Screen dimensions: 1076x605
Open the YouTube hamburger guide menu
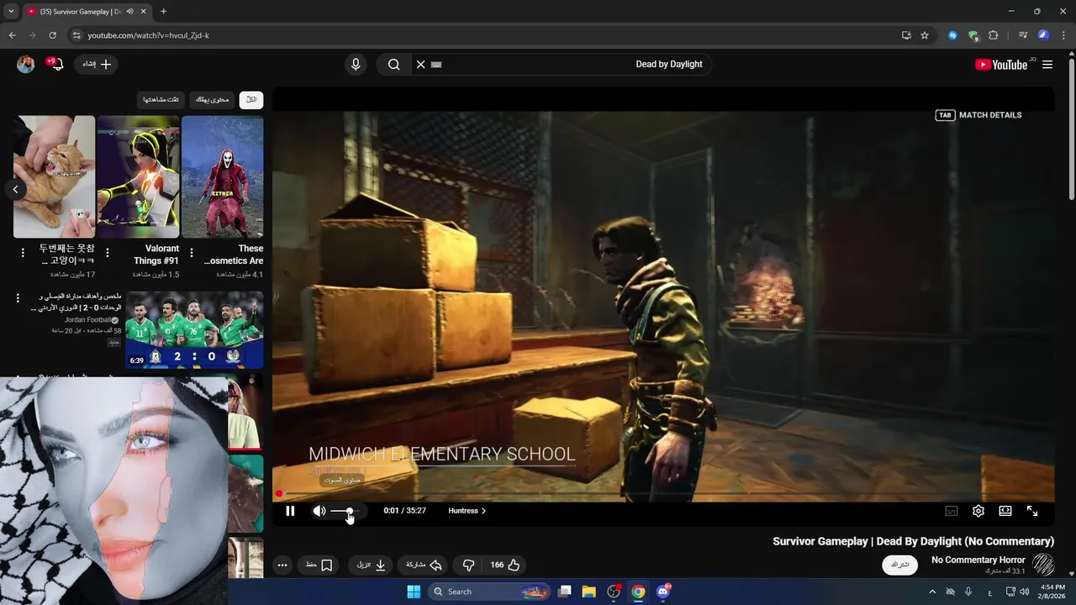(x=1047, y=65)
